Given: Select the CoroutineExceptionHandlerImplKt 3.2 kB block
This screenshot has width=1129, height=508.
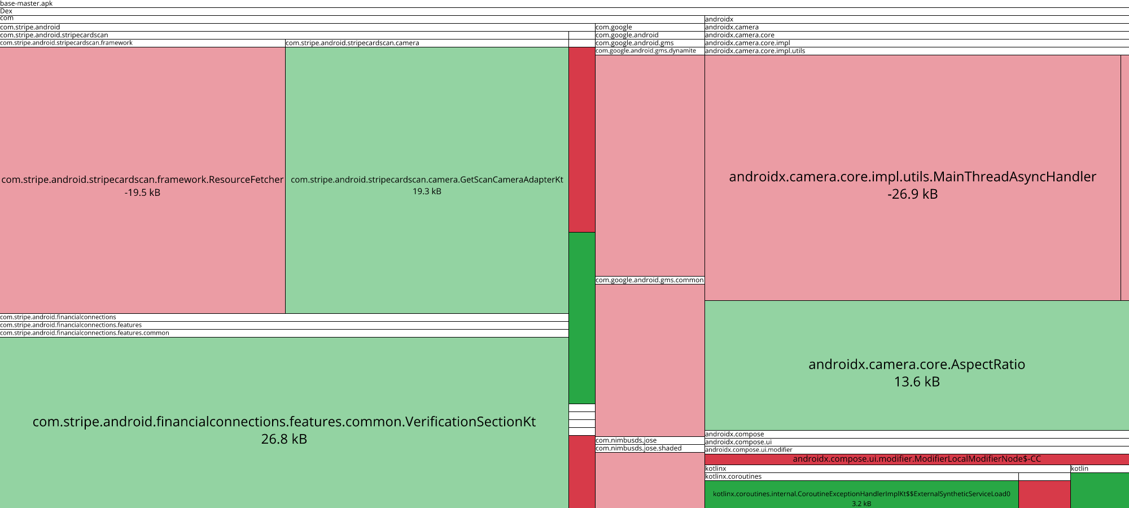Looking at the screenshot, I should (861, 494).
